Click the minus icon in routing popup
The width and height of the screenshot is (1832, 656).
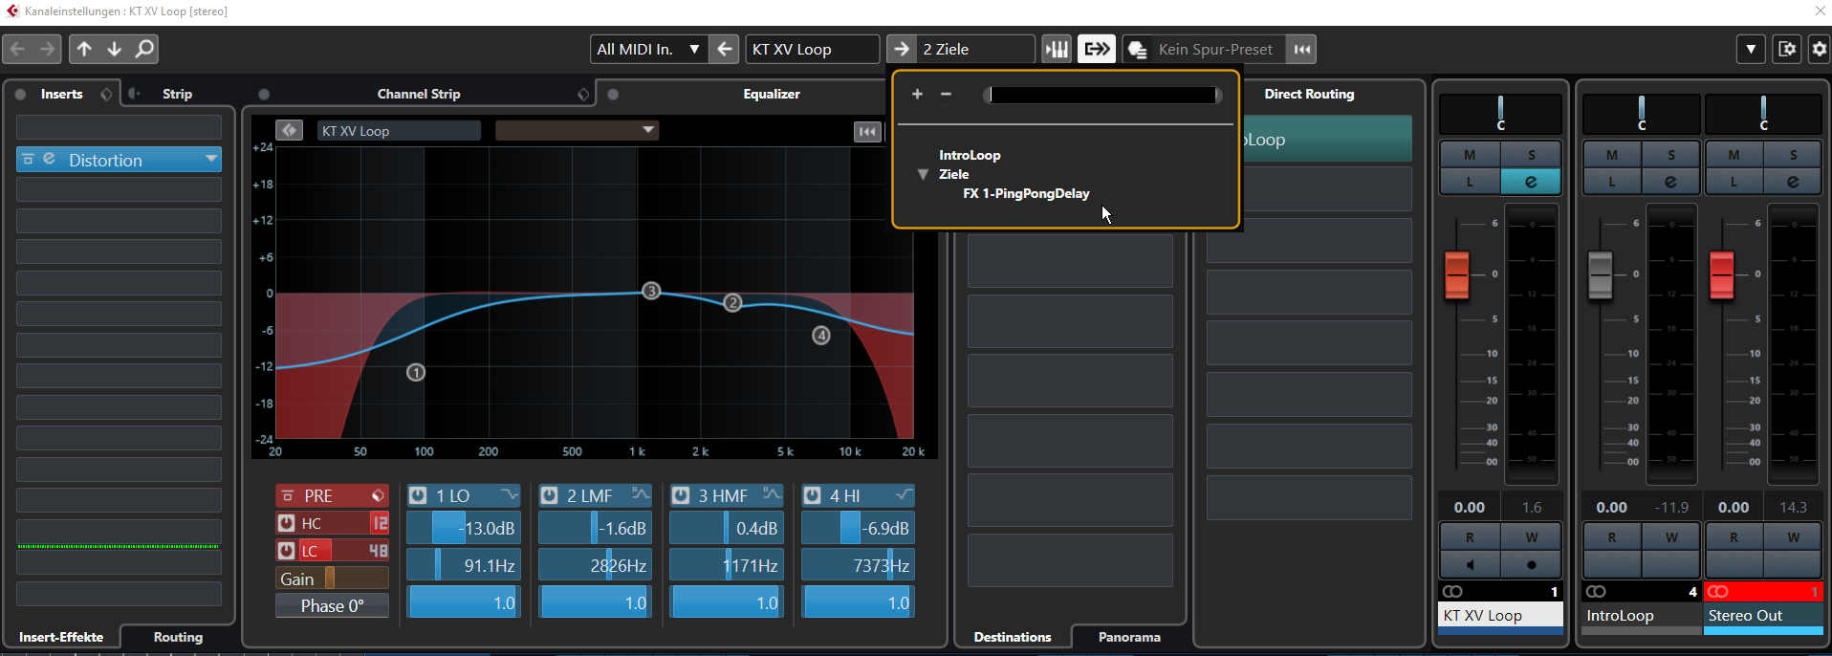[x=946, y=94]
